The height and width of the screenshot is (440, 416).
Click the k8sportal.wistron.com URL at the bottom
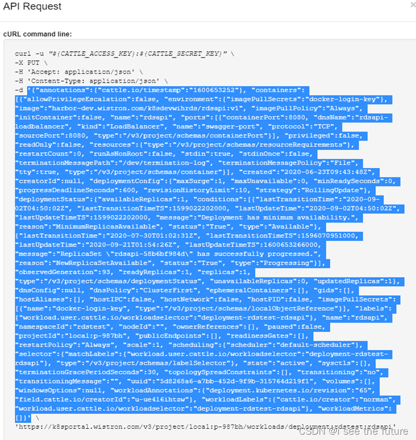click(x=206, y=427)
